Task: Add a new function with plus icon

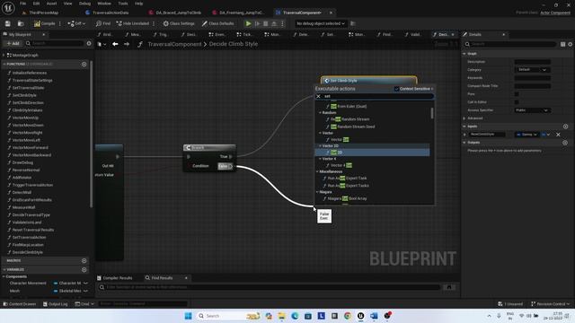Action: (x=84, y=64)
